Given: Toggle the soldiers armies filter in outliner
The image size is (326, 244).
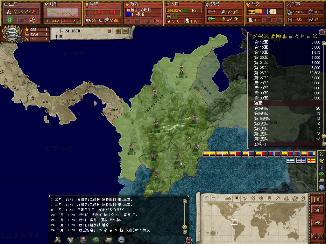Looking at the screenshot, I should pos(278,37).
